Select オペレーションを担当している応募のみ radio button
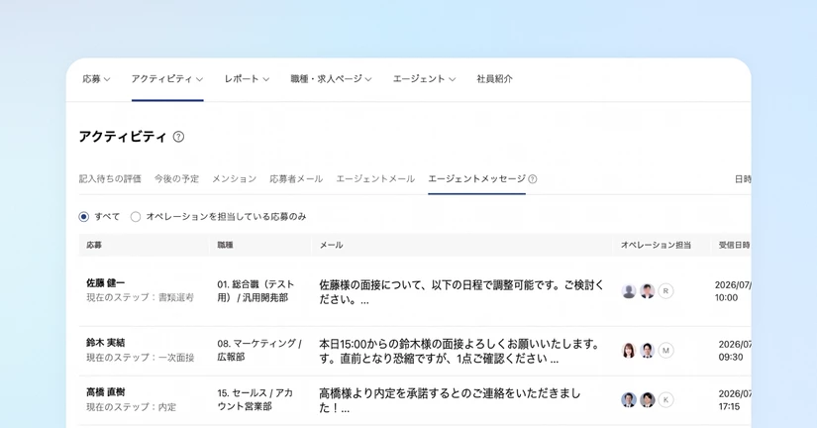Screen dimensions: 817x428 pos(136,216)
